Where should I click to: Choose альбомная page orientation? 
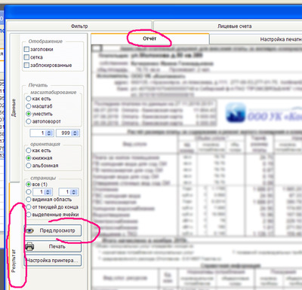click(29, 166)
